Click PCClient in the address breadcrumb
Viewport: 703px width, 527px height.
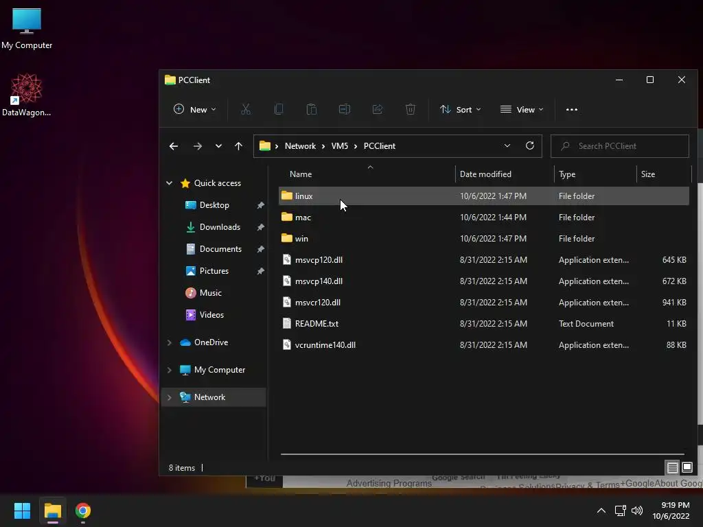point(379,146)
